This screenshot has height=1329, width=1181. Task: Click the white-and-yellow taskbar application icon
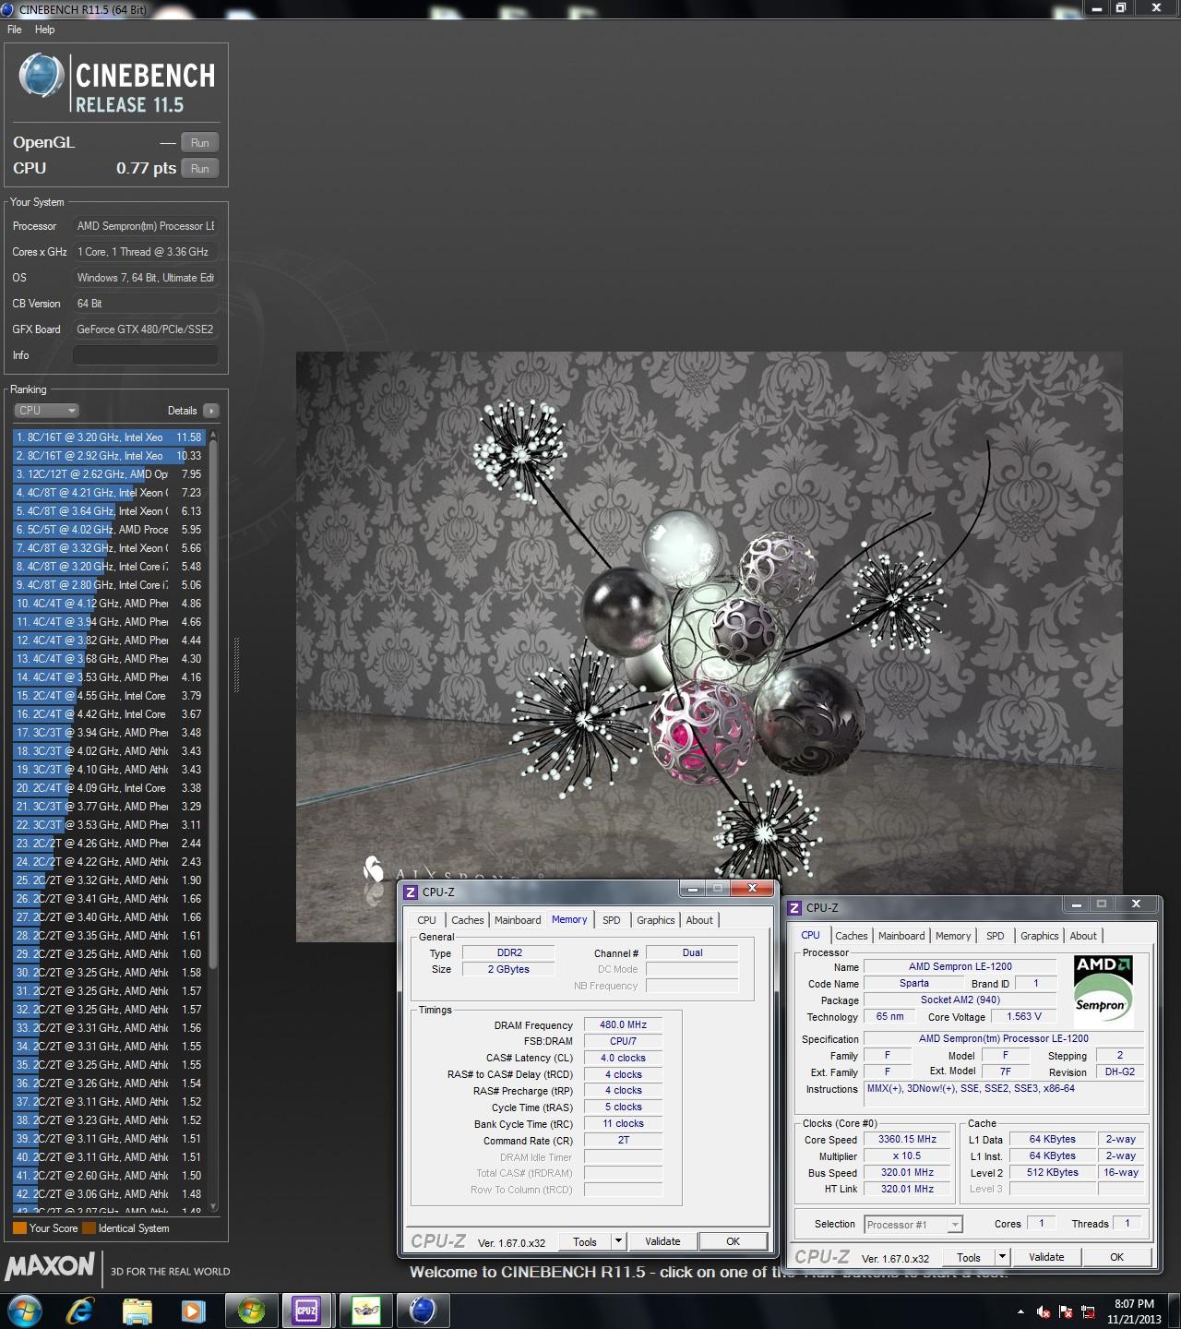[x=365, y=1311]
